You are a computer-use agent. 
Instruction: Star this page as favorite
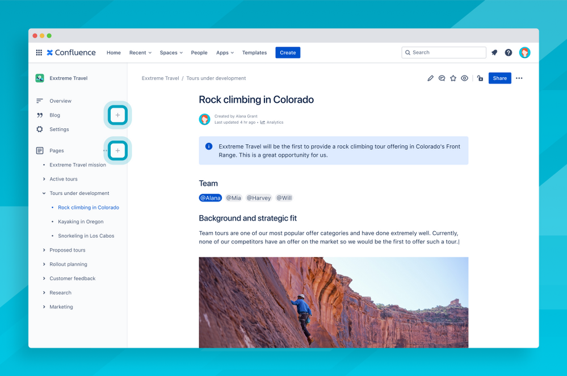tap(453, 78)
